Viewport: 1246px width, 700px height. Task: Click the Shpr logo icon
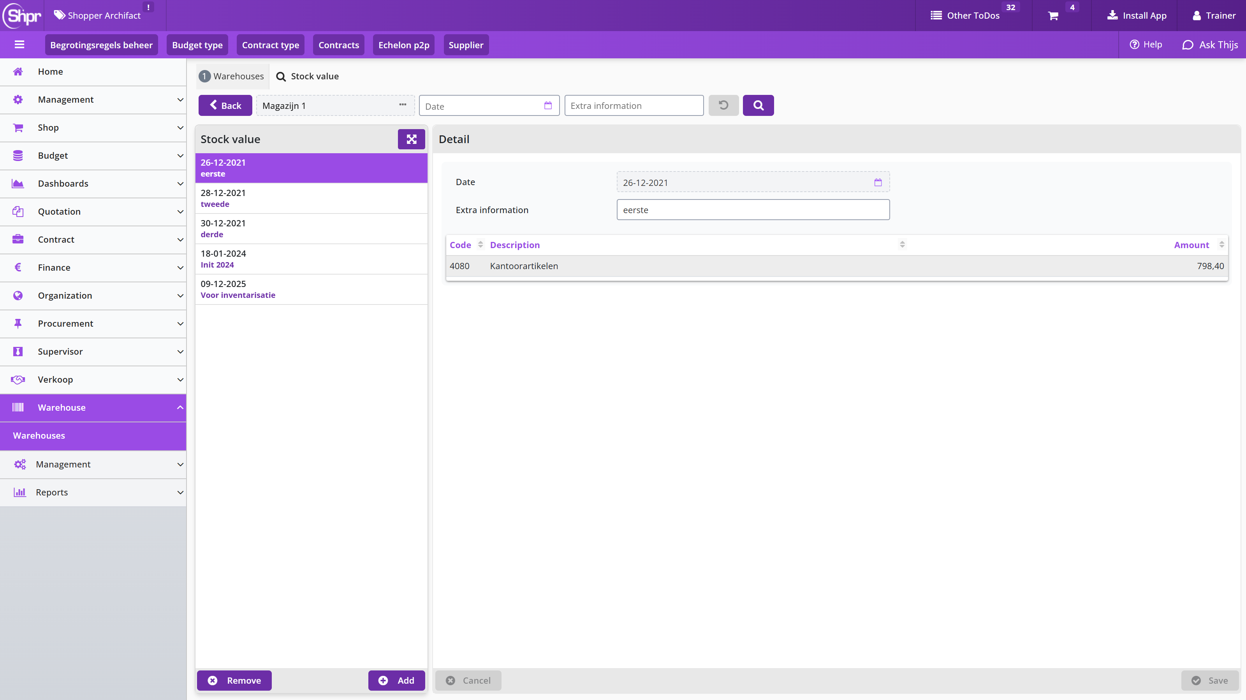(22, 16)
